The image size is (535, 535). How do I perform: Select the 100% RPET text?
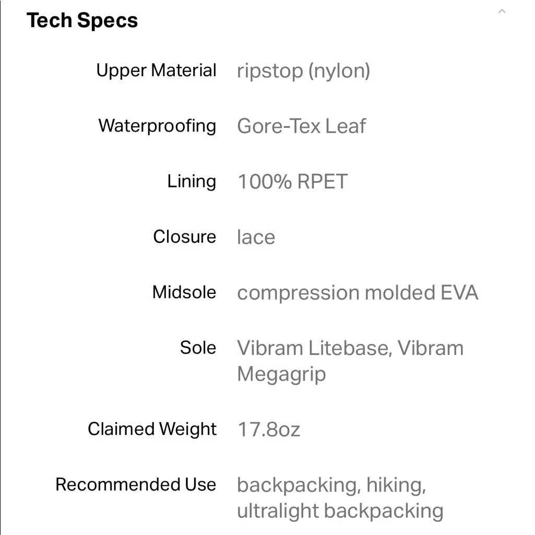point(292,182)
